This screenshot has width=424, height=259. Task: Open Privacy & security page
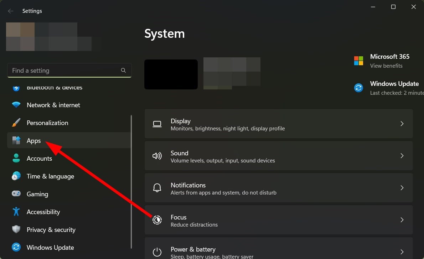click(69, 230)
